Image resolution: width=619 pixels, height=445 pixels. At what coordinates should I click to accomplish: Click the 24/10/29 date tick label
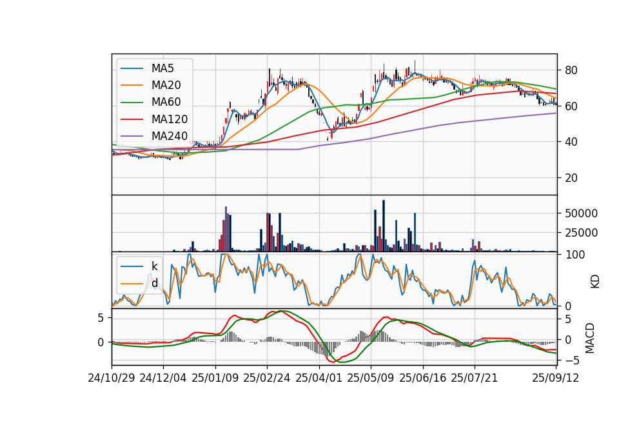(112, 378)
